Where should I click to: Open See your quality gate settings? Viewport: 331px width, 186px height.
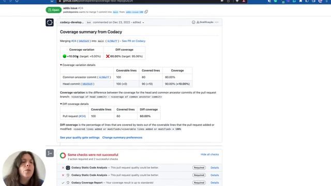[80, 137]
